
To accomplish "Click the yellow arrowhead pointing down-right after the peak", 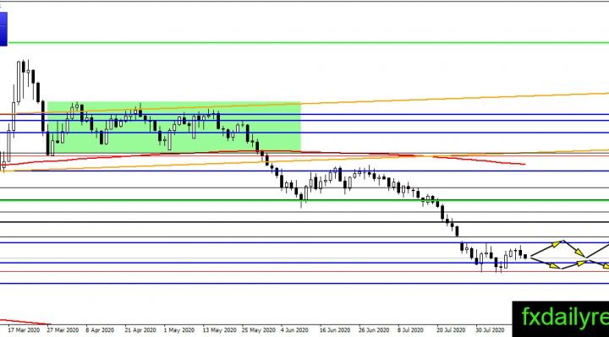I will pos(579,253).
